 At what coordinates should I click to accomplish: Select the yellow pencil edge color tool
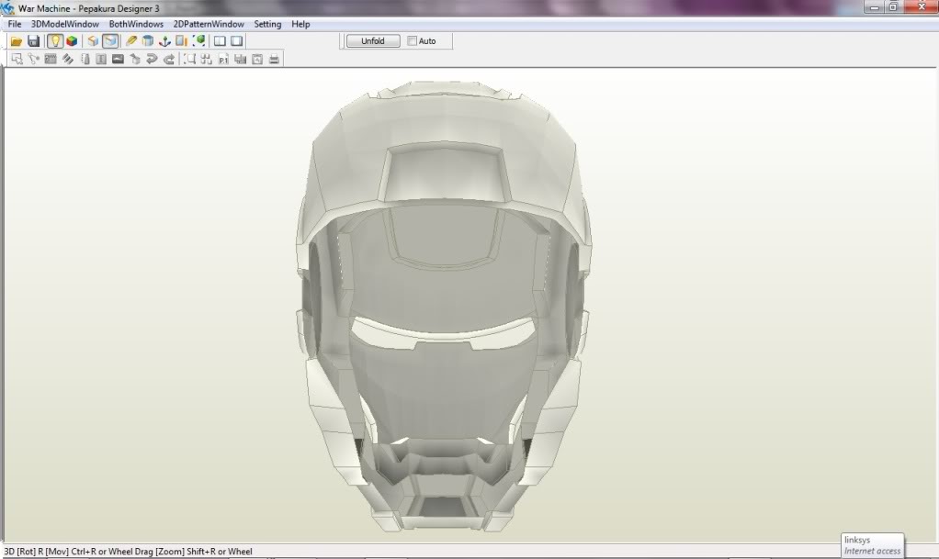point(131,41)
